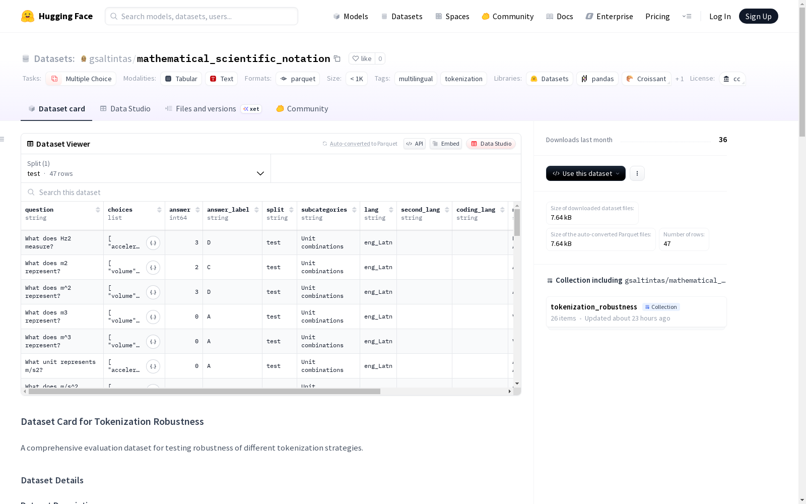The image size is (806, 504).
Task: Open Data Studio from the viewer header
Action: [491, 144]
